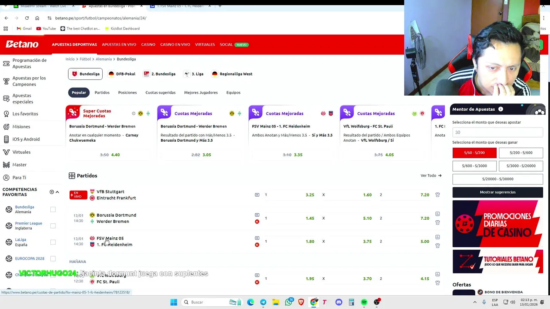
Task: Click the Mostrar sugerencias button
Action: click(x=498, y=192)
